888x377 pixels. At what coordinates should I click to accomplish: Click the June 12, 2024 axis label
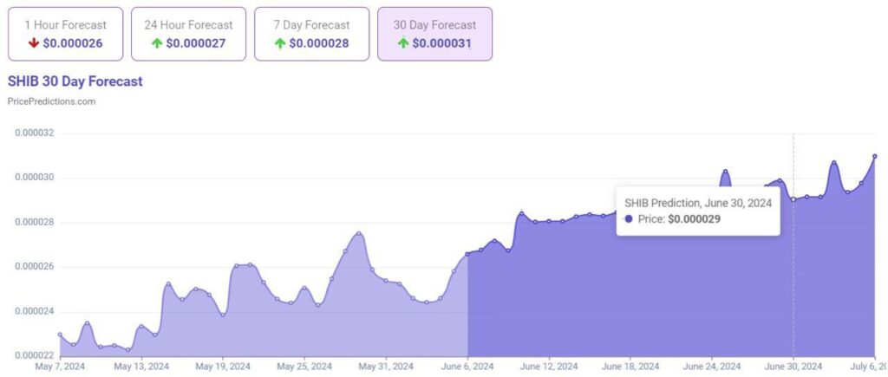coord(549,367)
